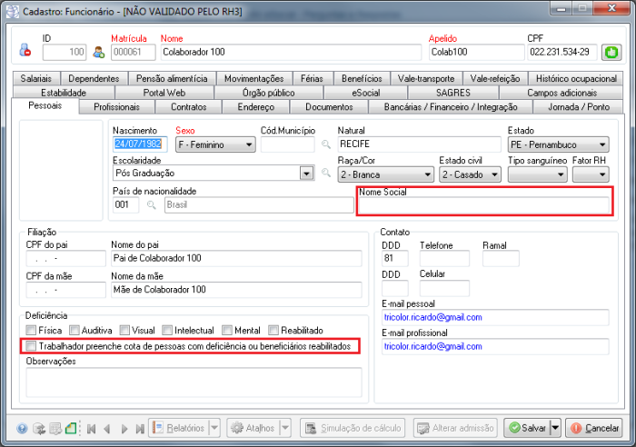This screenshot has height=447, width=636.
Task: Click the magnifier beside Cód.Município field
Action: (x=325, y=144)
